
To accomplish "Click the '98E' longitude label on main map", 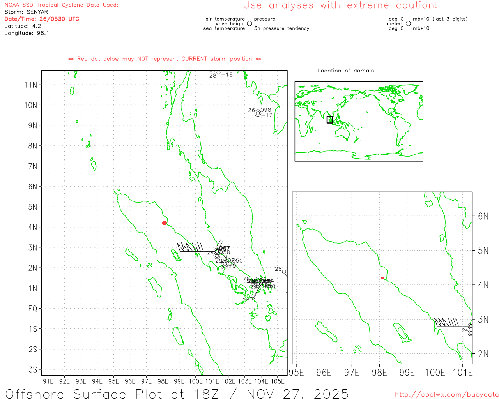I will pos(163,381).
